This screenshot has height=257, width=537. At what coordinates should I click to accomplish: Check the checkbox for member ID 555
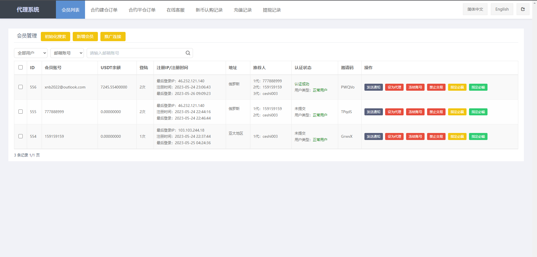pyautogui.click(x=20, y=111)
